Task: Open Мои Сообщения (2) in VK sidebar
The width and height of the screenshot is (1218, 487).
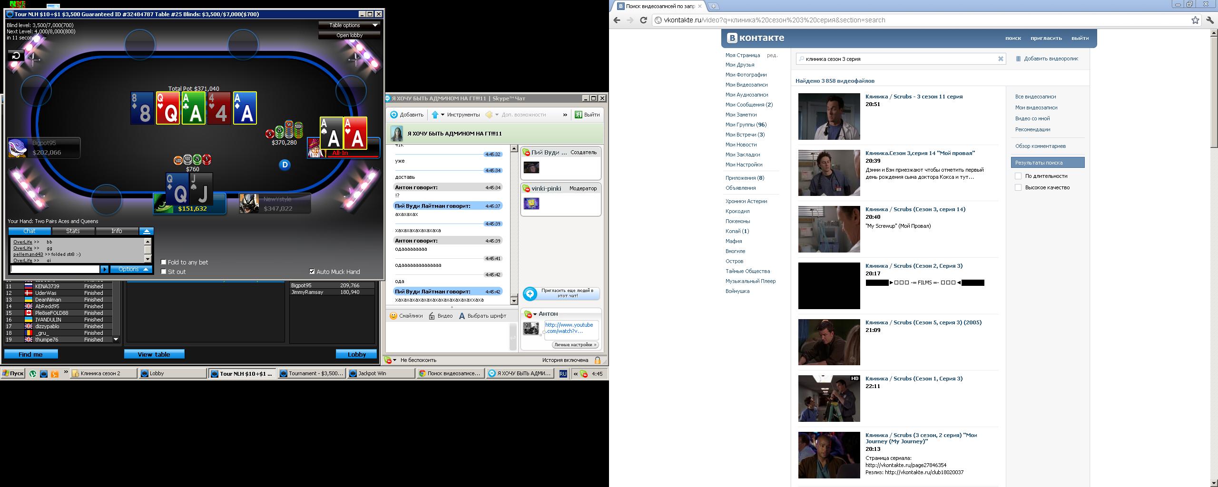Action: point(749,105)
